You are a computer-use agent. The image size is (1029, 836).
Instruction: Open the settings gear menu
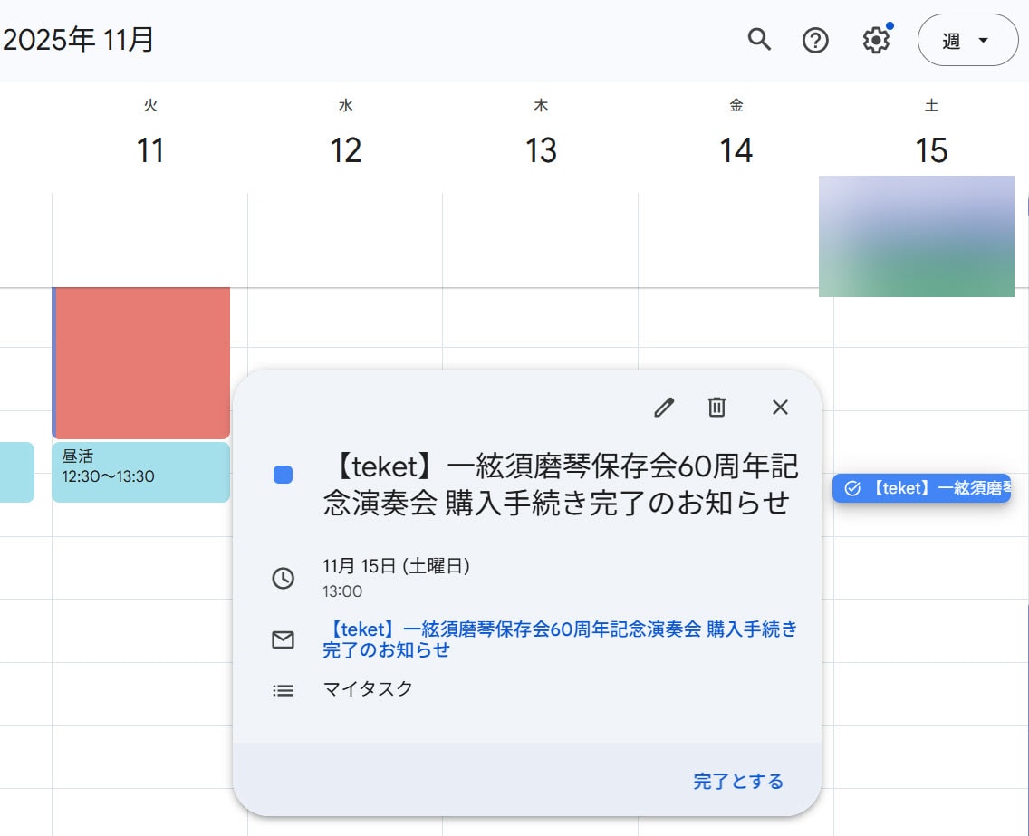pyautogui.click(x=875, y=40)
